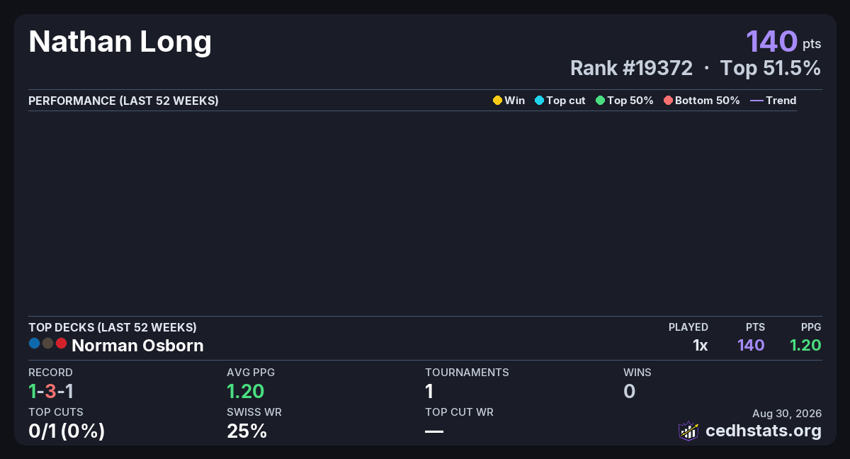Click the cyan Top cut legend dot
This screenshot has height=459, width=850.
click(x=539, y=101)
